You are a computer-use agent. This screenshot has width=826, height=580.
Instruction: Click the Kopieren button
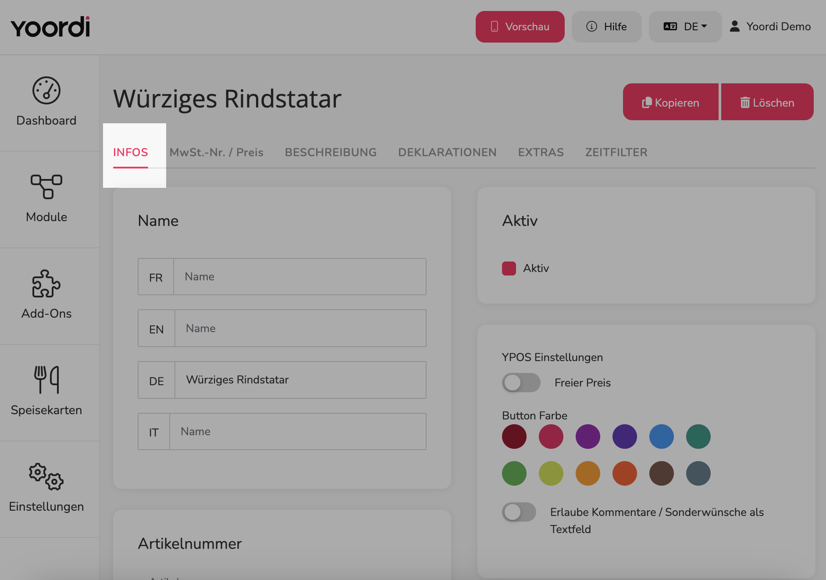pos(671,102)
